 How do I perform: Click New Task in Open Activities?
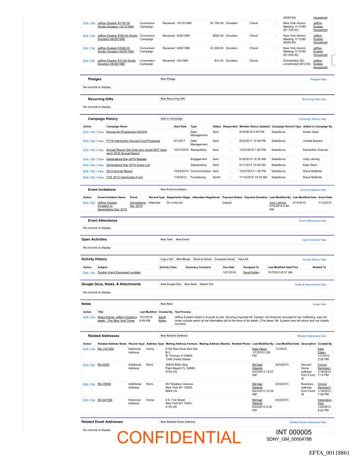point(167,239)
